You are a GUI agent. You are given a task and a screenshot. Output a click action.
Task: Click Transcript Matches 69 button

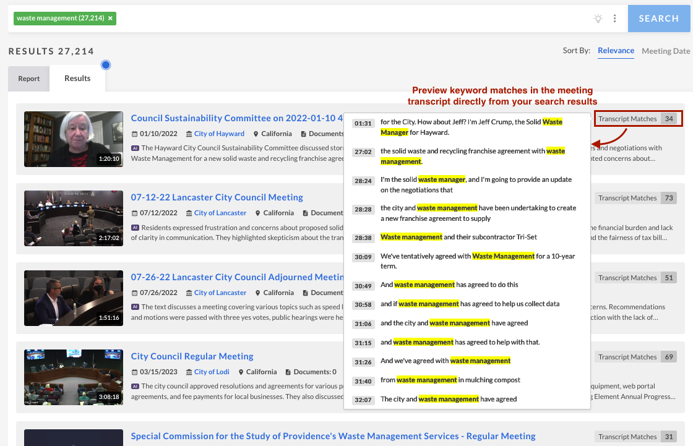(635, 357)
